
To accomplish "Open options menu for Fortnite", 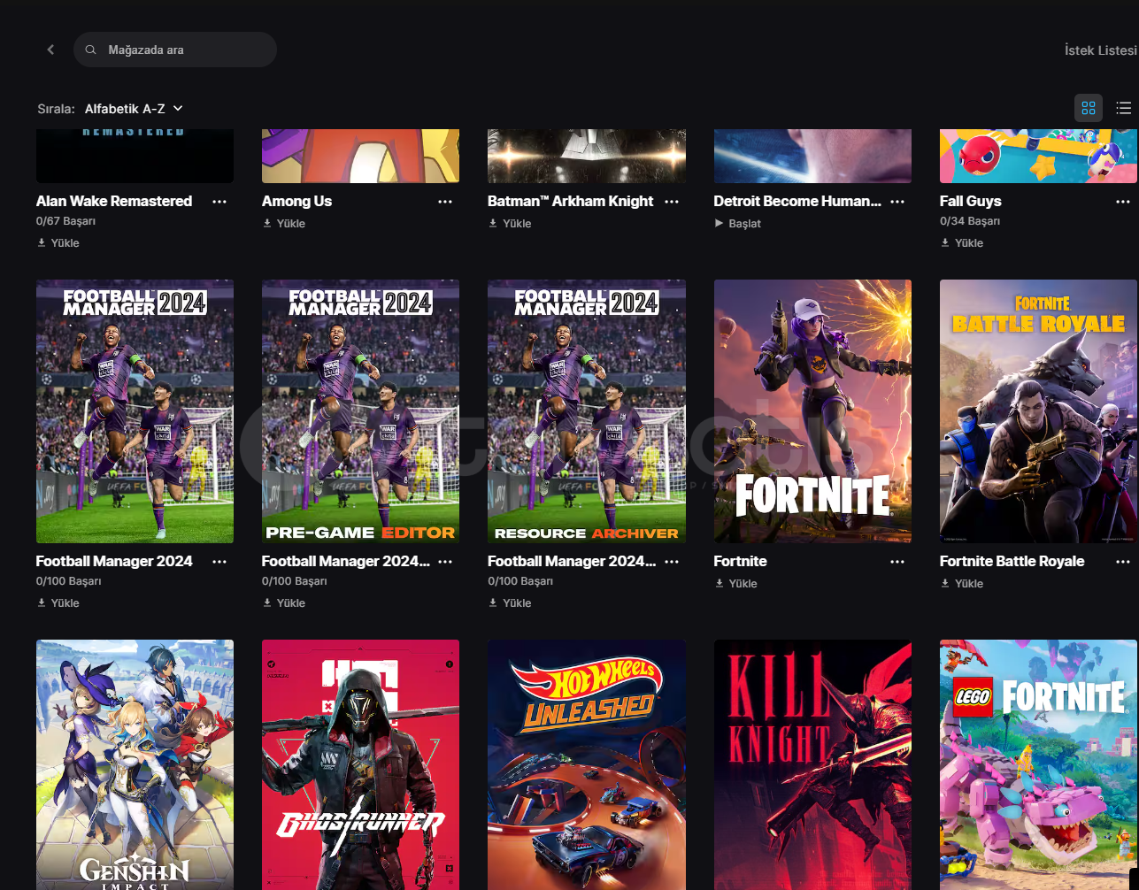I will [x=897, y=562].
